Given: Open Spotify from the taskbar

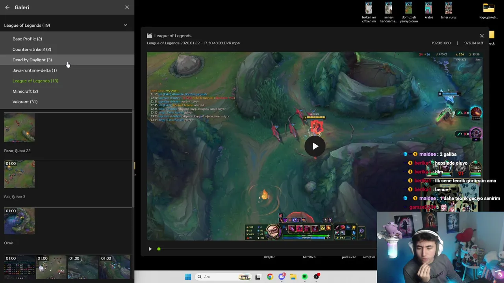Looking at the screenshot, I should (305, 277).
